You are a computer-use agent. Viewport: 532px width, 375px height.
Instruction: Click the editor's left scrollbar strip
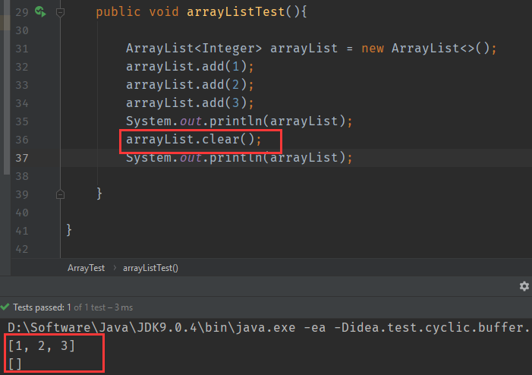point(5,87)
